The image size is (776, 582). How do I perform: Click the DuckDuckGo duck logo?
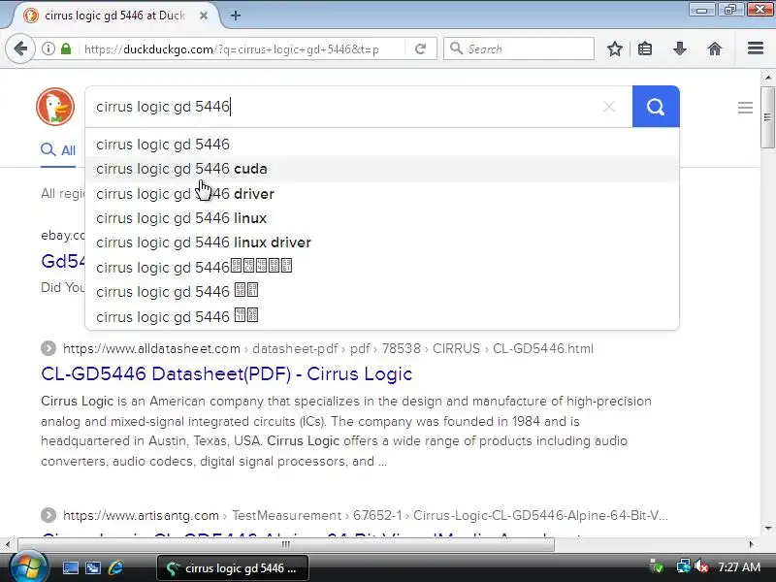pos(55,107)
